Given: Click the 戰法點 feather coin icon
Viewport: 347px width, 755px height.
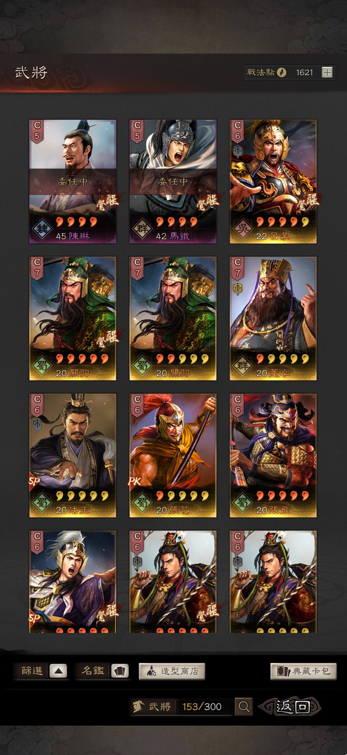Looking at the screenshot, I should (281, 72).
